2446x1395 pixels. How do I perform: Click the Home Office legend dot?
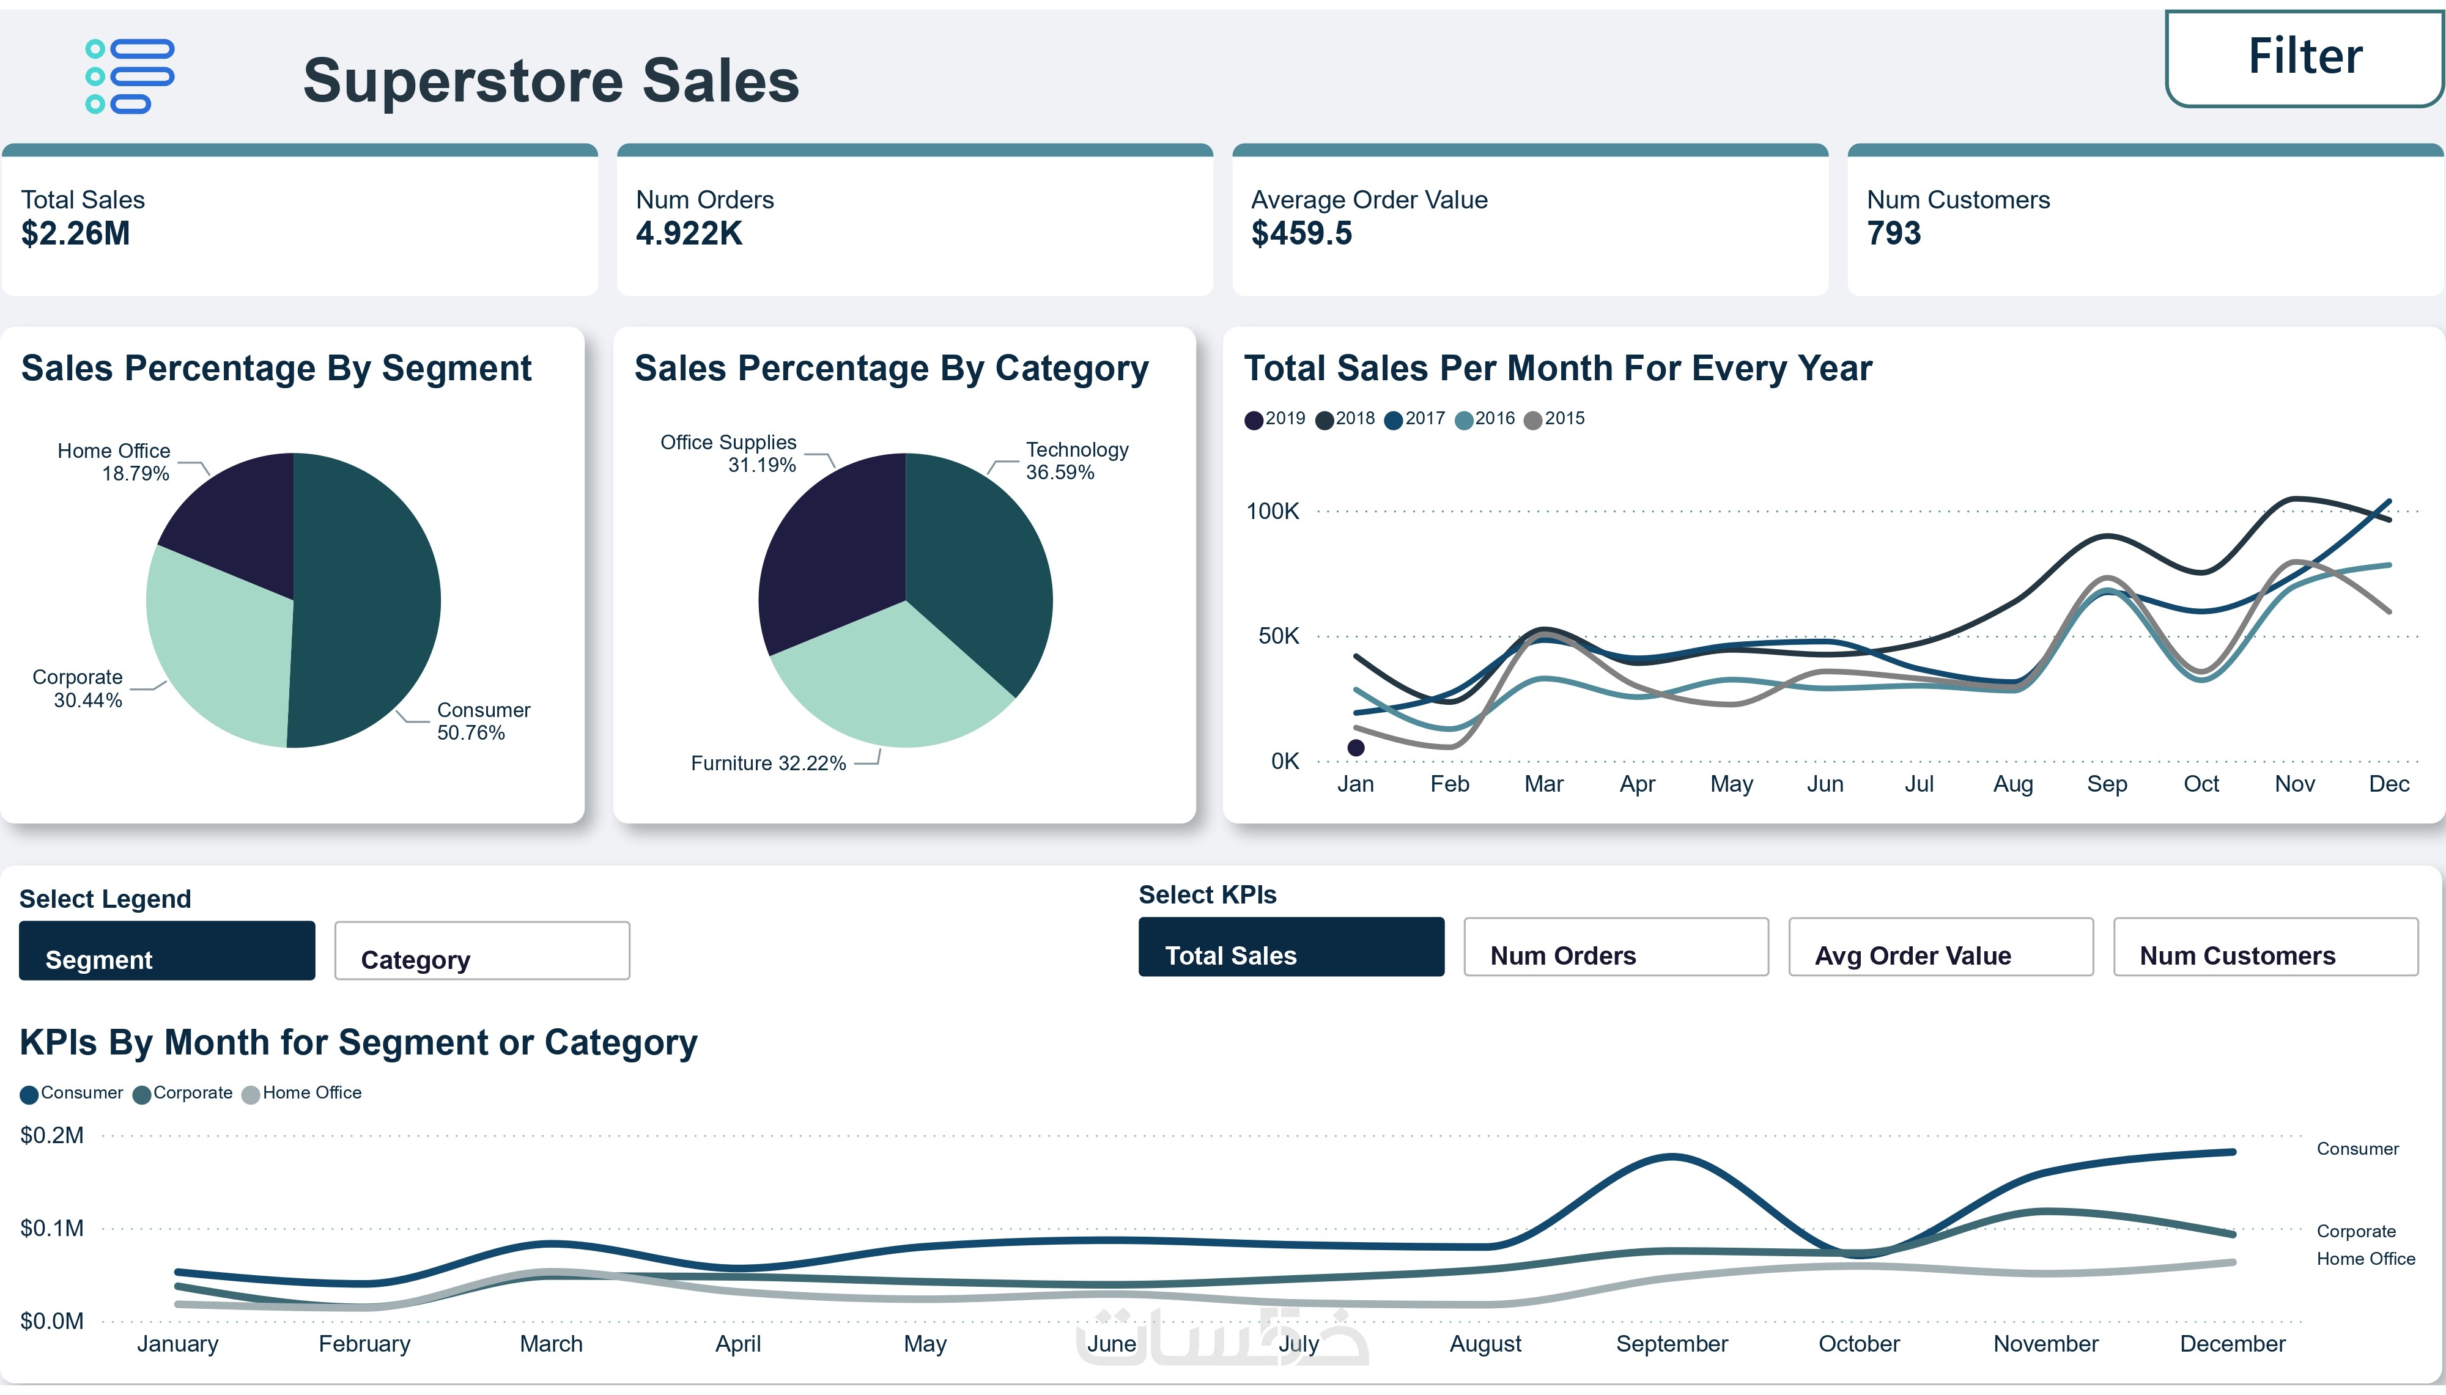(251, 1094)
